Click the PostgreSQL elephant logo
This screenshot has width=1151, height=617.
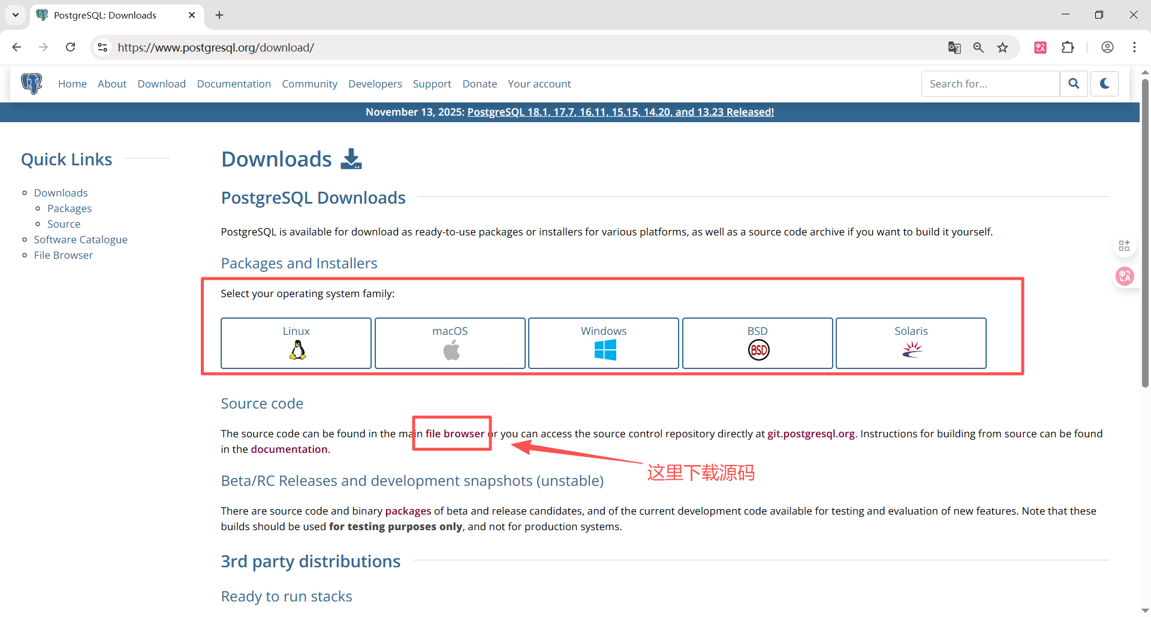click(x=31, y=83)
